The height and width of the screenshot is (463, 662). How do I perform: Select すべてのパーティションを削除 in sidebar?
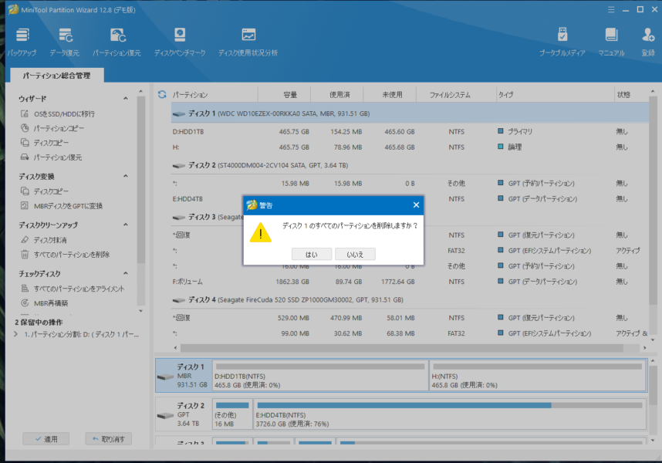tap(66, 255)
